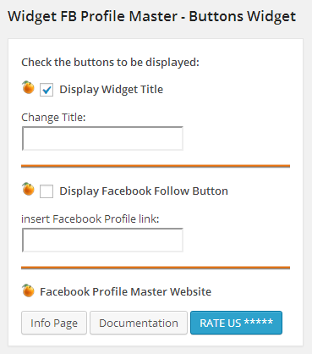The width and height of the screenshot is (312, 354).
Task: Focus the Change Title text field
Action: tap(102, 138)
